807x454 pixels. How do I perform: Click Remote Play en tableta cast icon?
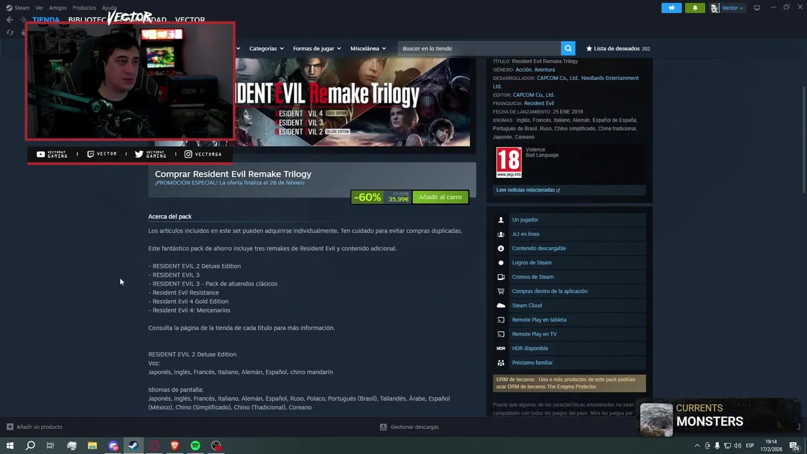tap(501, 320)
